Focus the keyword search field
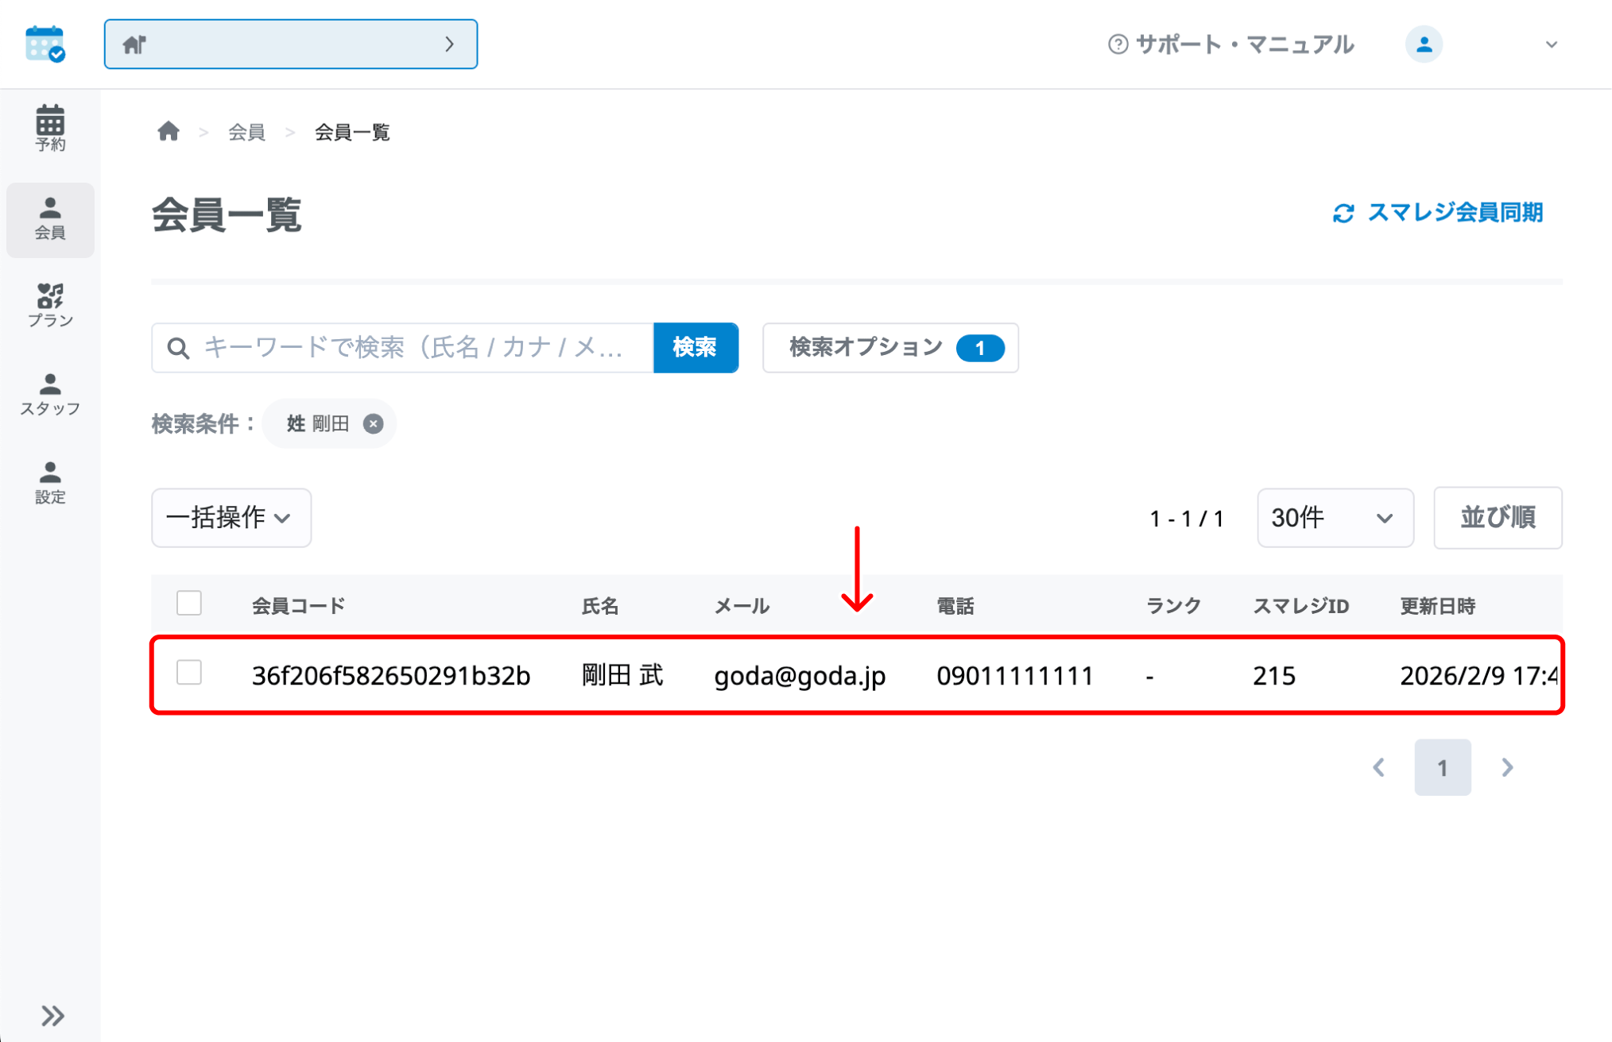 tap(402, 348)
